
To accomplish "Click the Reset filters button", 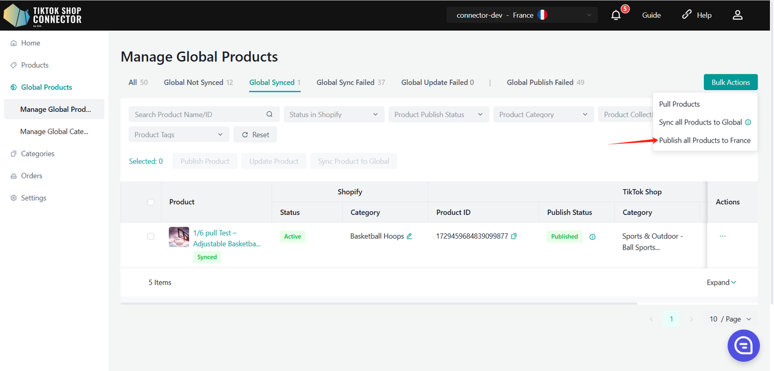I will [255, 135].
